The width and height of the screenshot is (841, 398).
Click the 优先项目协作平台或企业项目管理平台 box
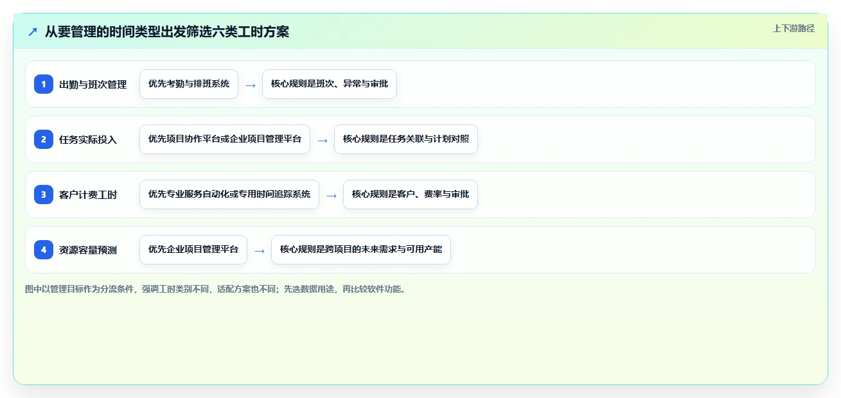click(225, 139)
